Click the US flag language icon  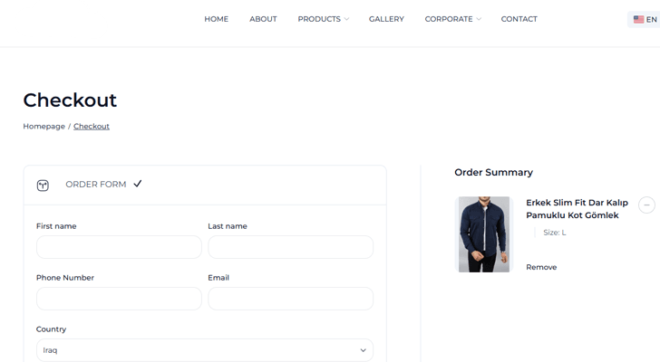[638, 19]
